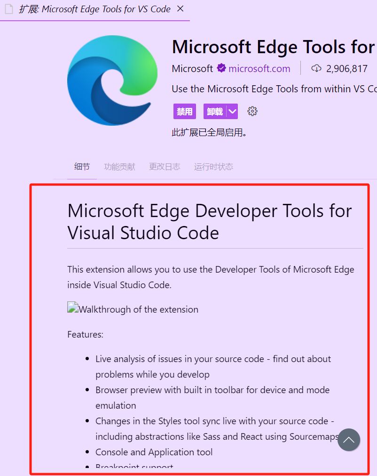Viewport: 377px width, 476px height.
Task: Close the Microsoft Edge Tools extension tab
Action: (x=181, y=9)
